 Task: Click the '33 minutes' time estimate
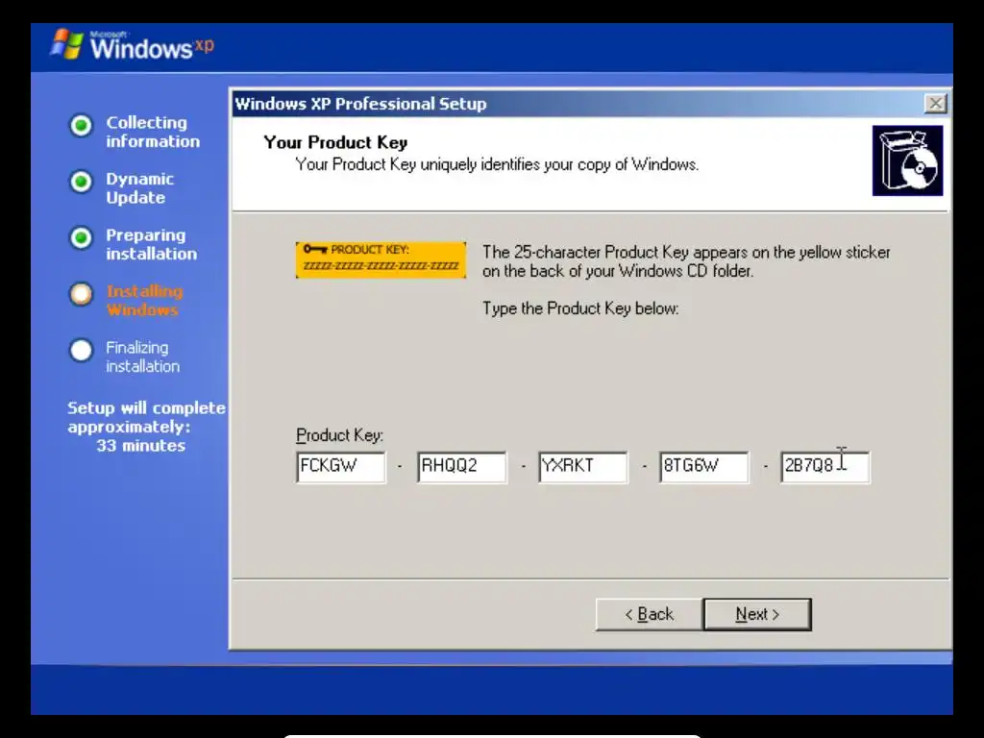coord(141,446)
